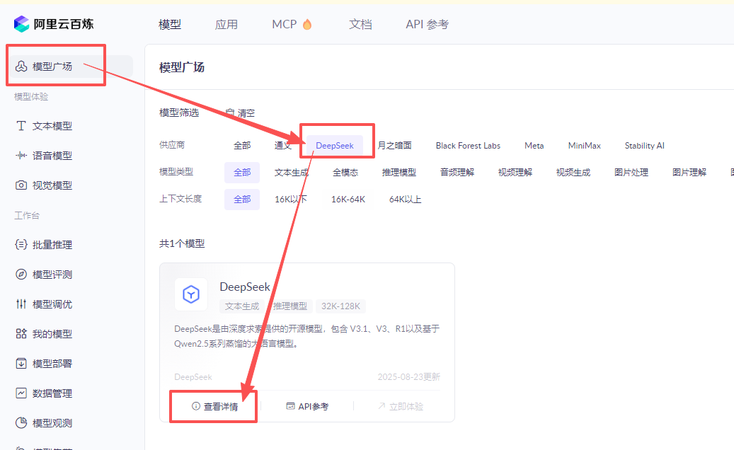Click the info icon beside 查看详情
The image size is (734, 450).
pyautogui.click(x=196, y=406)
